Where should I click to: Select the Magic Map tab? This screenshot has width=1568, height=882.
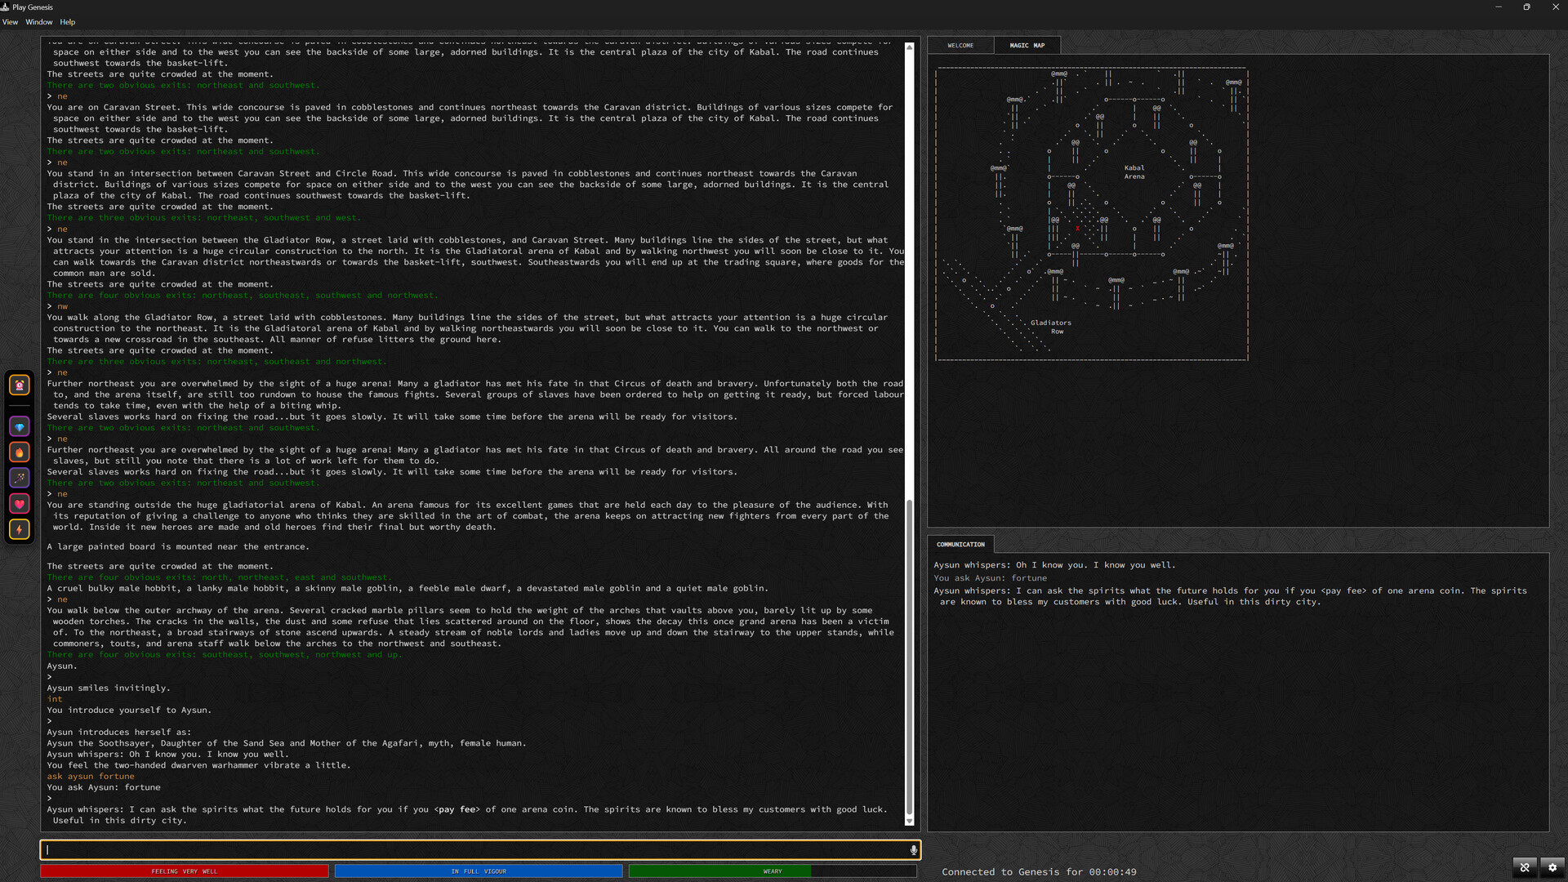(x=1027, y=46)
